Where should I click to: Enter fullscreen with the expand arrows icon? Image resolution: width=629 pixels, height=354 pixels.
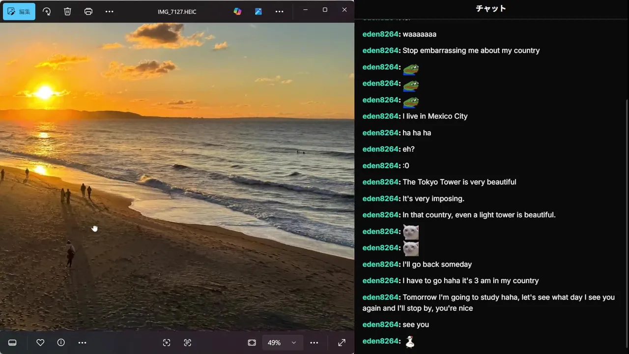tap(342, 343)
